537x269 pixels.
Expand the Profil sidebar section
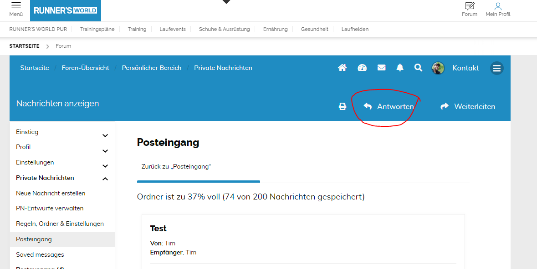(105, 151)
